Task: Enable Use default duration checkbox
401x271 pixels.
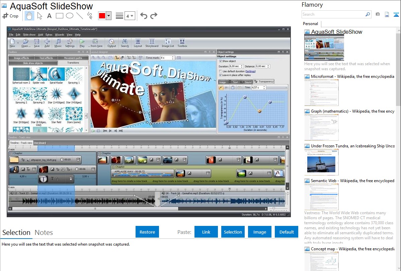Action: pyautogui.click(x=220, y=71)
